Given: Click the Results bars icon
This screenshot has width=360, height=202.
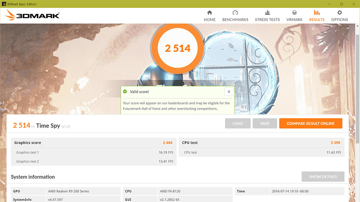Looking at the screenshot, I should coord(317,12).
